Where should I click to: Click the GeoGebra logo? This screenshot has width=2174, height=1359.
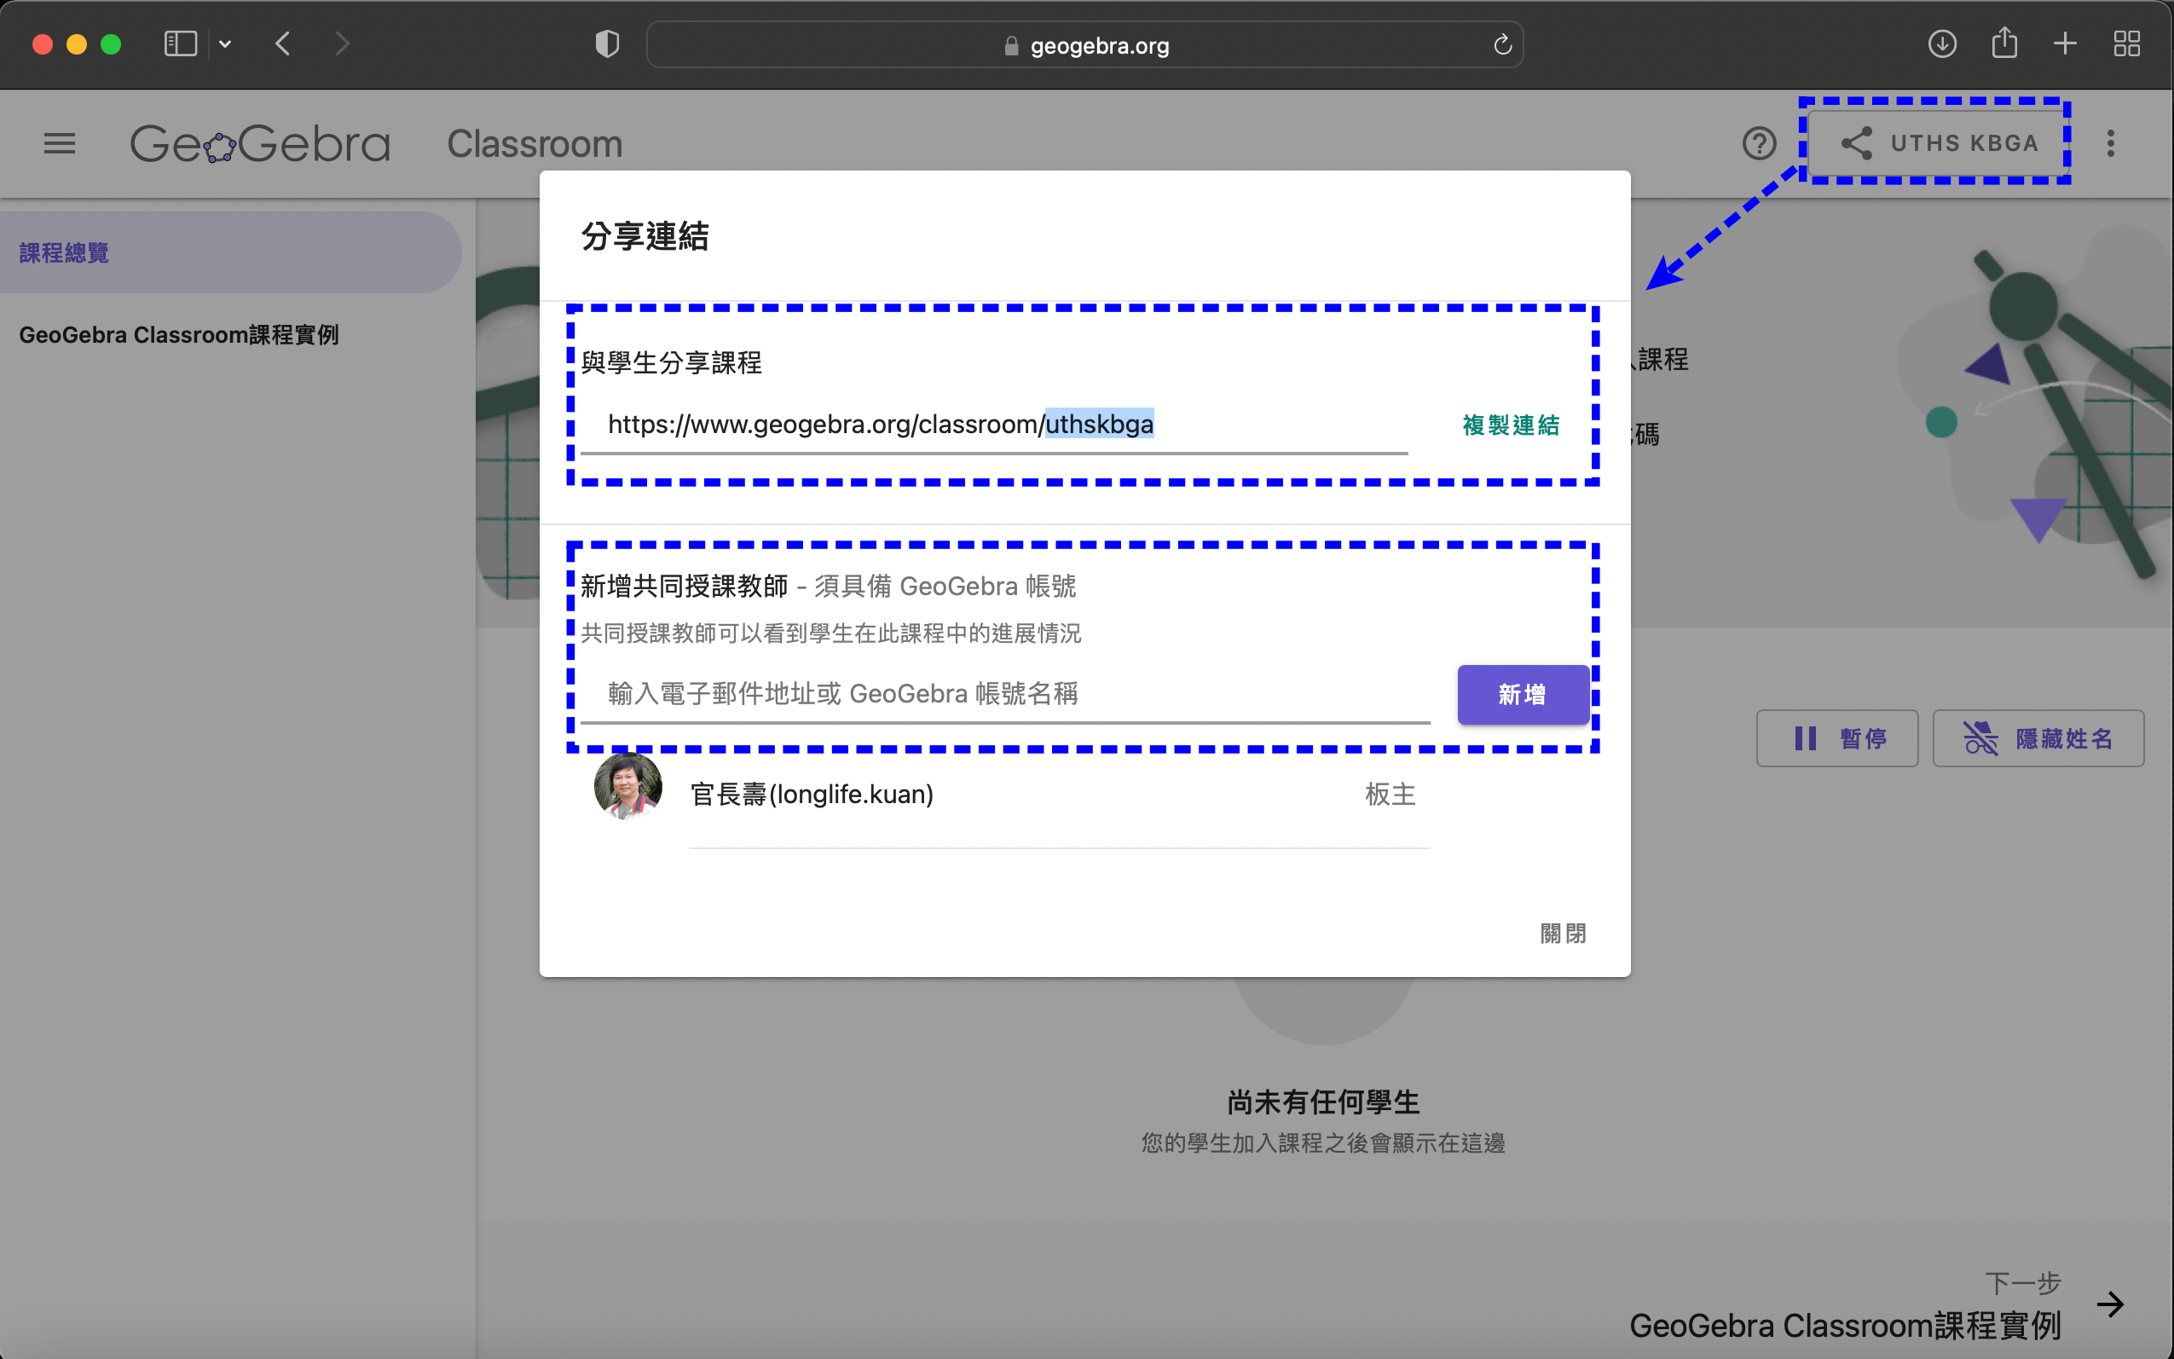[261, 144]
